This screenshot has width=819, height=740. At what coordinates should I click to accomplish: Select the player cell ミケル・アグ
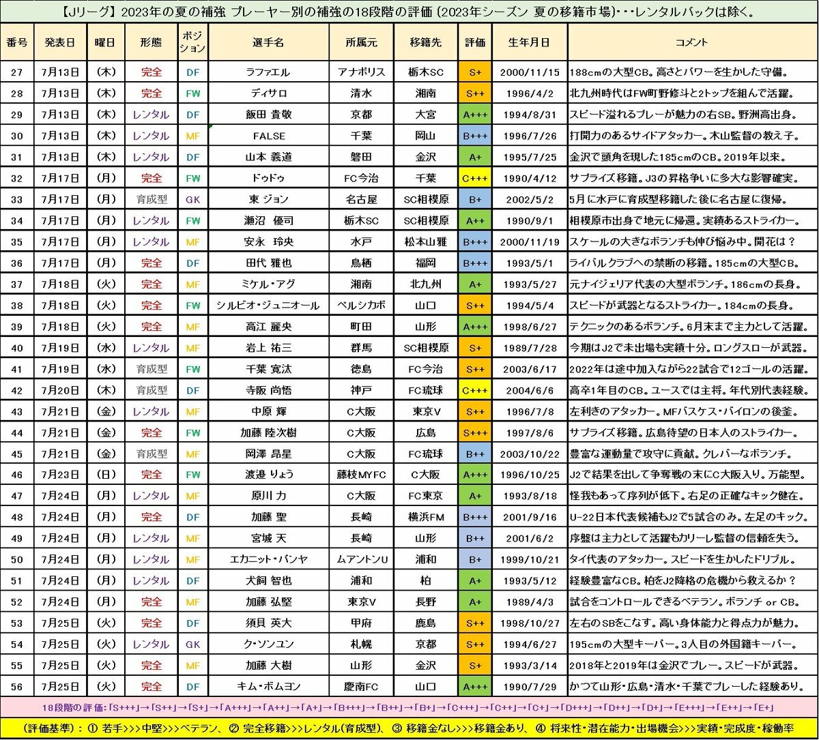(268, 284)
